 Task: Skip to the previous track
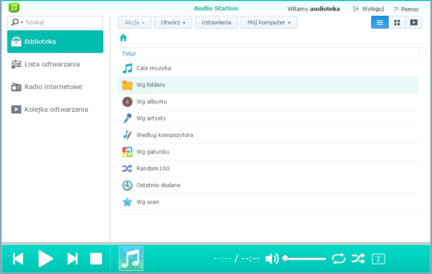point(18,259)
